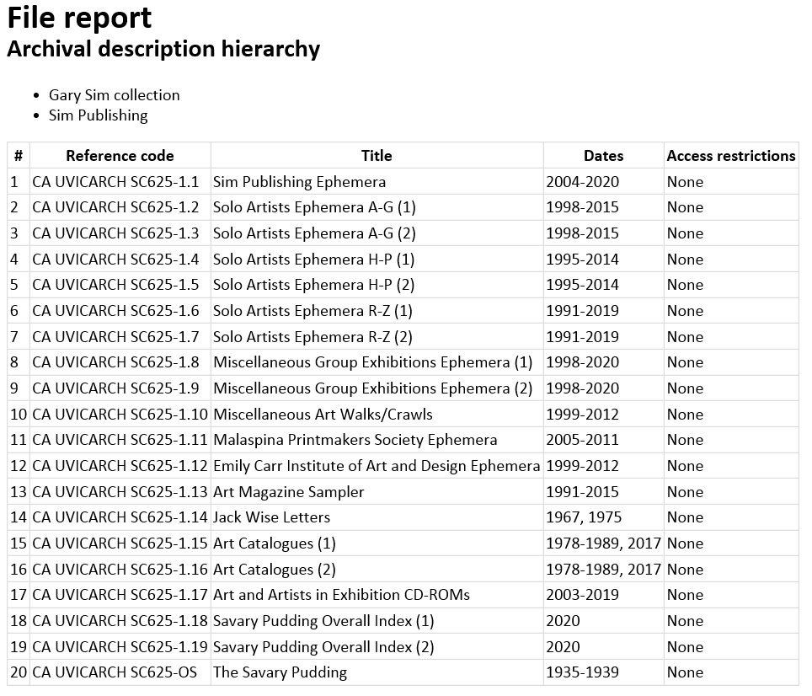The image size is (812, 696).
Task: Select reference code CA UVICARCH SC625-1.1
Action: 115,182
